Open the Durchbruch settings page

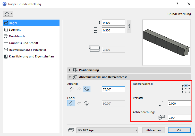point(31,36)
